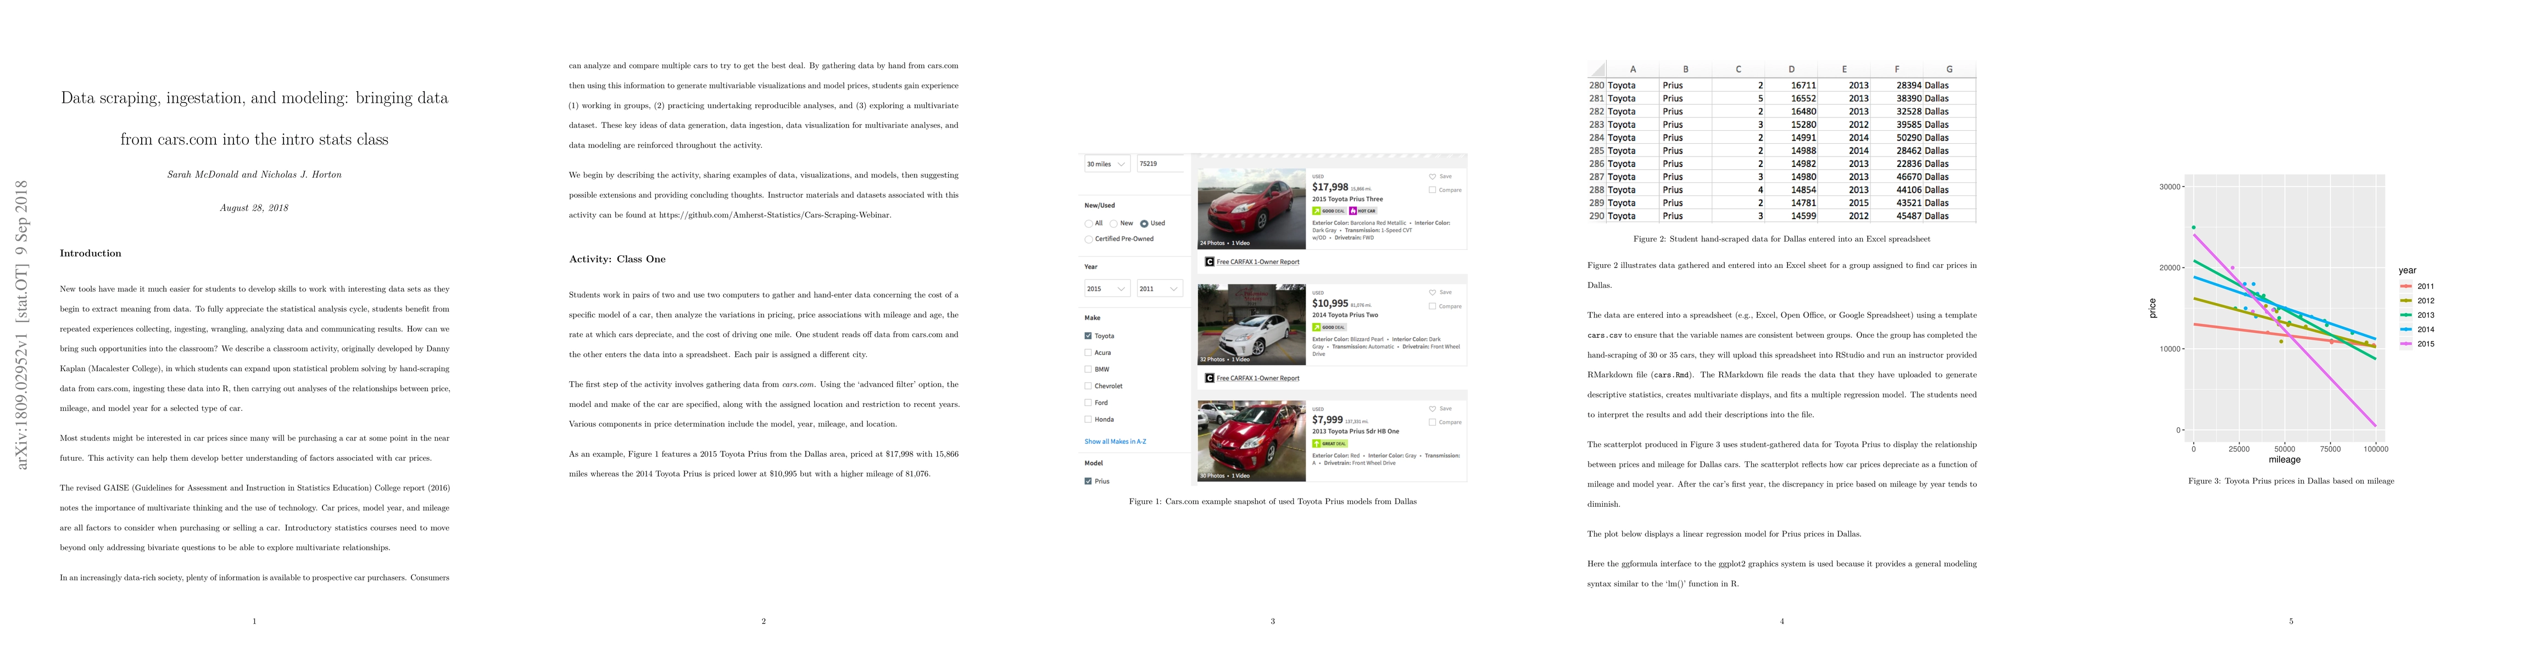
Task: Click Show all Makes in A-Z link
Action: [x=1115, y=442]
